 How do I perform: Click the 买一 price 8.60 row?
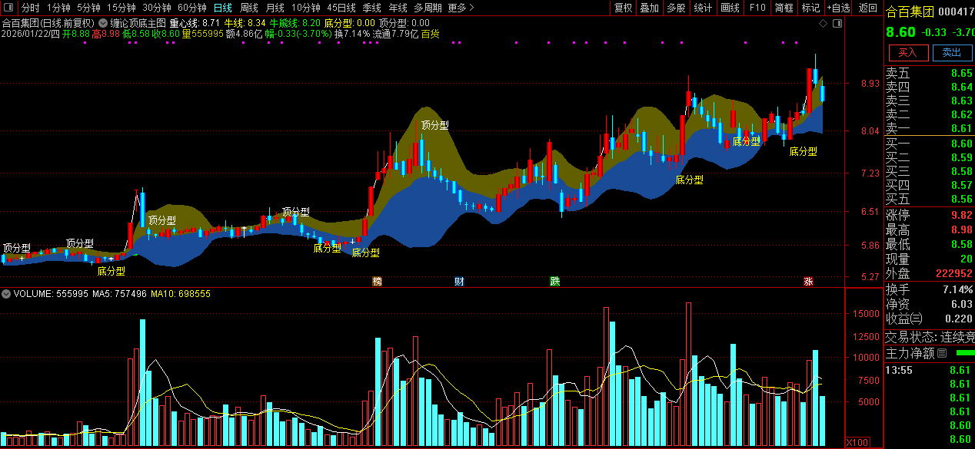click(930, 144)
